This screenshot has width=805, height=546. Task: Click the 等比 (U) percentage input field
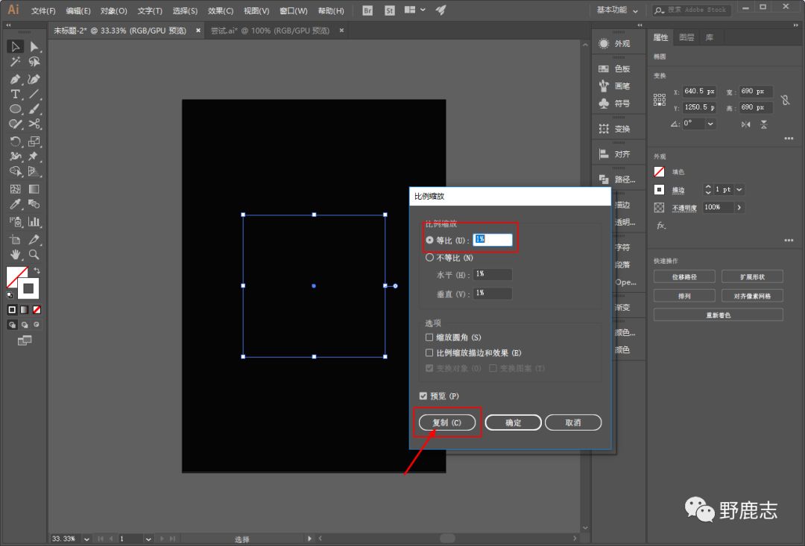click(493, 240)
